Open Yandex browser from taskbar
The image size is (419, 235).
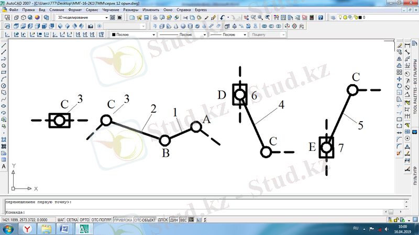coord(27,229)
